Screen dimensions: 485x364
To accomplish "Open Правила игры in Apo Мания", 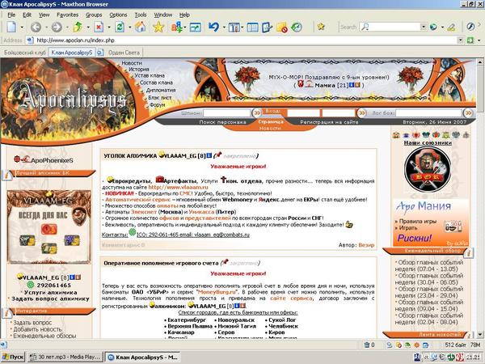I will [418, 222].
